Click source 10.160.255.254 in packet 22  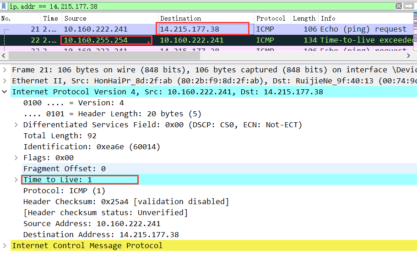96,40
